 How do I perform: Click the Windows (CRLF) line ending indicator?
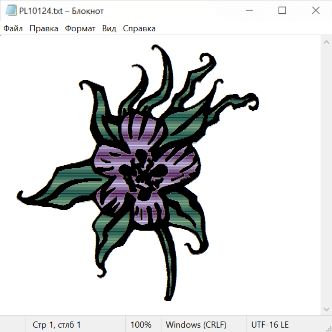[196, 325]
